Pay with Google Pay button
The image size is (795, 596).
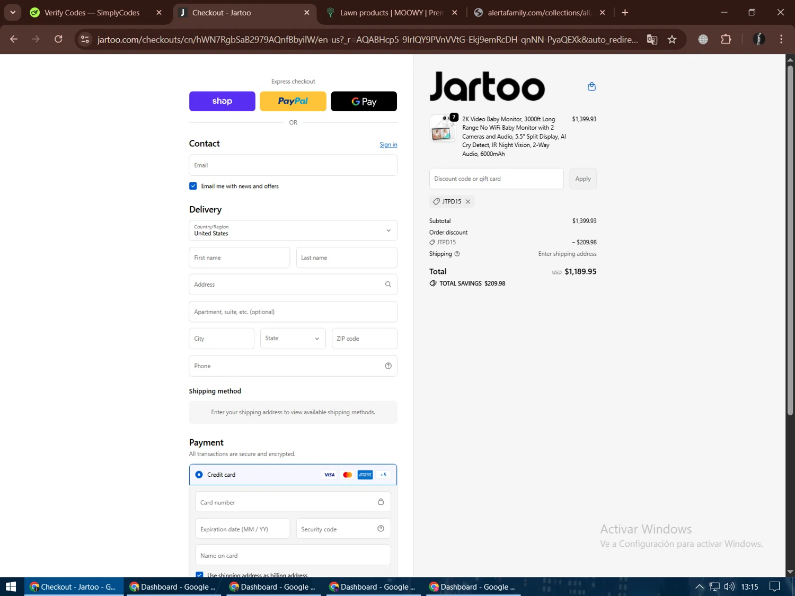364,101
